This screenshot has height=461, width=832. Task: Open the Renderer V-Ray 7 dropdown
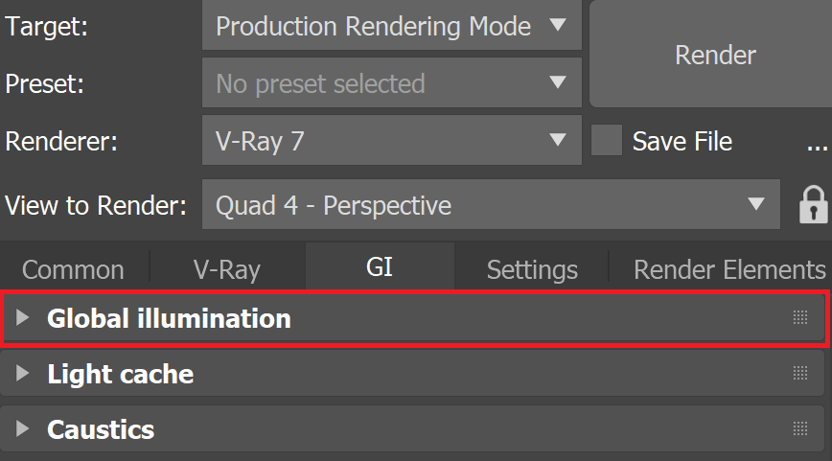[392, 141]
